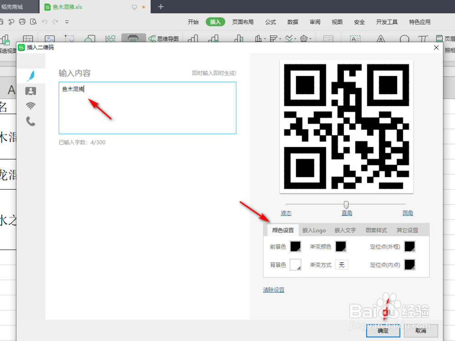Open the 开发工具 ribbon tab
The height and width of the screenshot is (341, 455).
click(x=387, y=22)
